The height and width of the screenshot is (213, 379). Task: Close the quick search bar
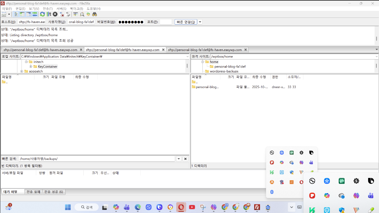pyautogui.click(x=185, y=159)
